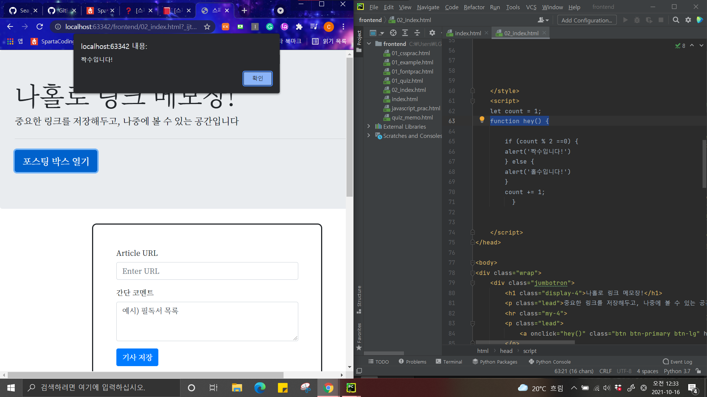The height and width of the screenshot is (397, 707).
Task: Open the Refactor menu
Action: click(x=474, y=7)
